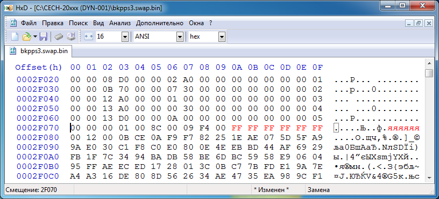The height and width of the screenshot is (199, 439).
Task: Click the New file icon
Action: [x=15, y=36]
